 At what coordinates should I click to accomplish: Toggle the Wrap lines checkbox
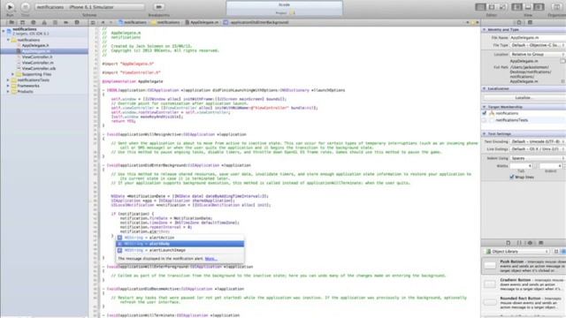[511, 177]
